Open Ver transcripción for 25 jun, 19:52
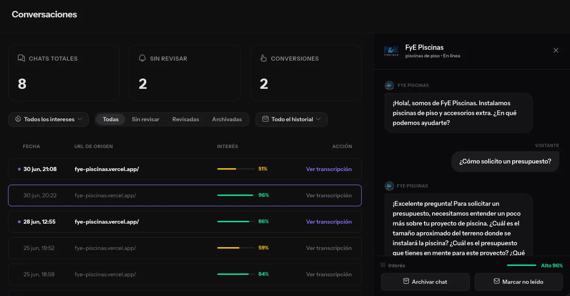 (x=329, y=248)
